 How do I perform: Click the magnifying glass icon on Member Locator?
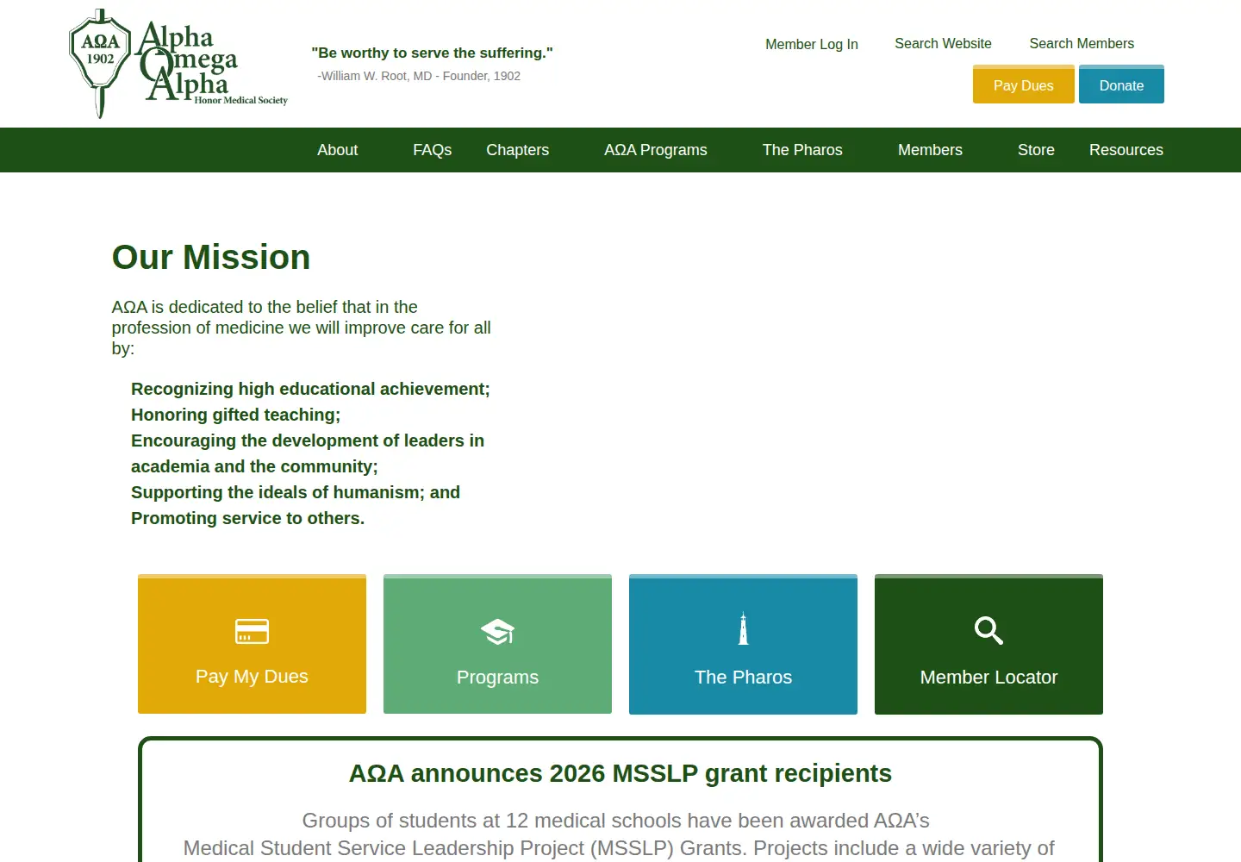[x=988, y=630]
